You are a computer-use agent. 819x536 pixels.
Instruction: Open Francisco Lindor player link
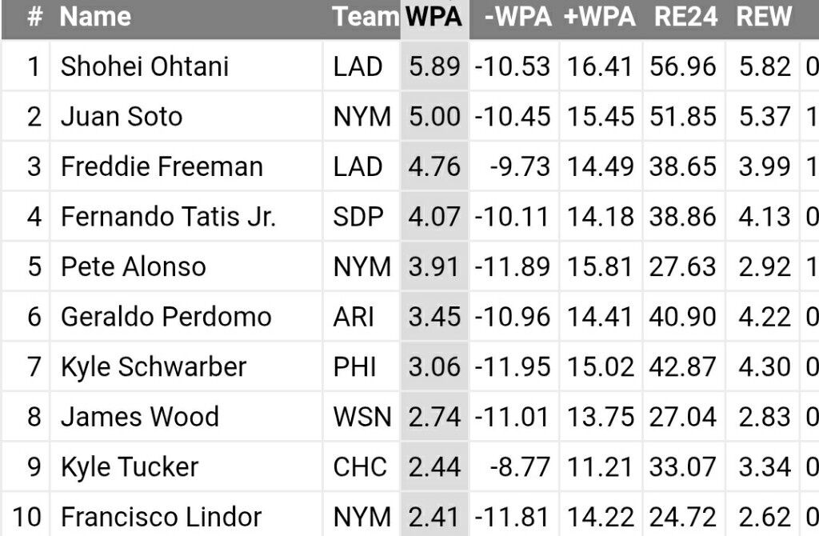pos(161,517)
